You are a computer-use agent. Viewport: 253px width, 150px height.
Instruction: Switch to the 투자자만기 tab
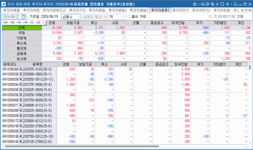click(x=181, y=10)
